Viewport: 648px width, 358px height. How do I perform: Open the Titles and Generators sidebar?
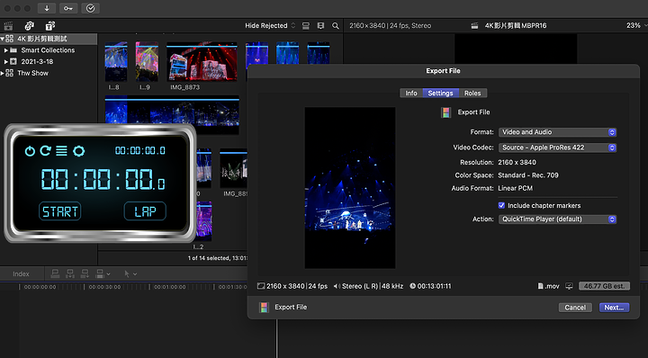pos(50,26)
